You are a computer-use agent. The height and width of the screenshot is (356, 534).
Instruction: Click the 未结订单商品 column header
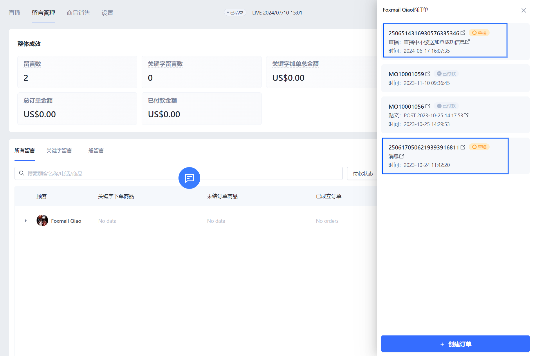[x=222, y=196]
